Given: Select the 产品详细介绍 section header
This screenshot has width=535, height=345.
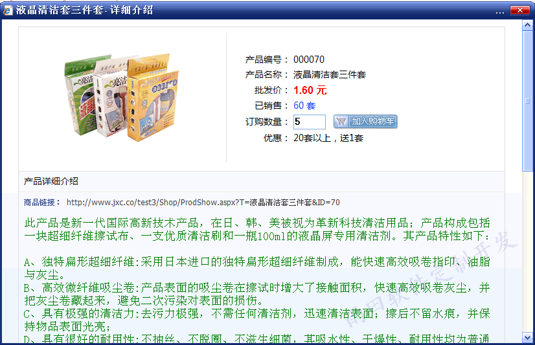Looking at the screenshot, I should pos(51,181).
